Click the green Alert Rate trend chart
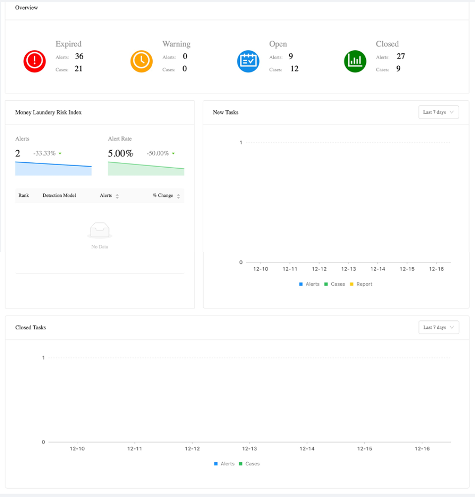Image resolution: width=475 pixels, height=498 pixels. (x=146, y=169)
